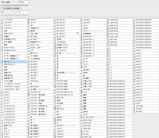Choose the カビ brush
159x138 pixels.
[x=40, y=25]
